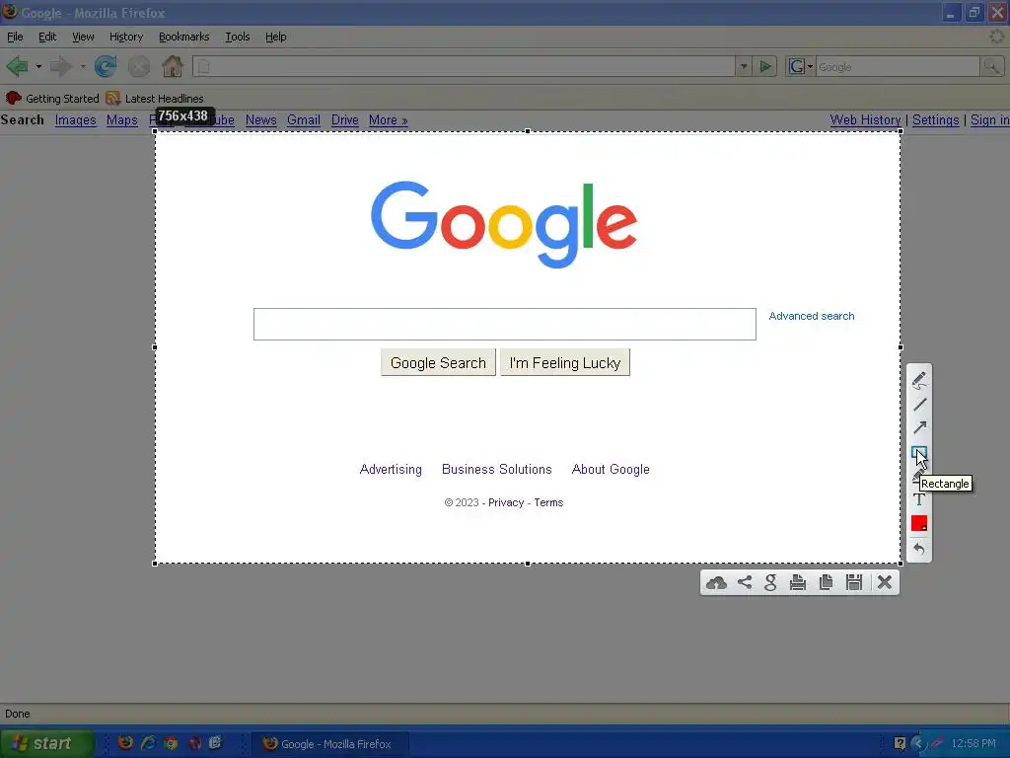Image resolution: width=1010 pixels, height=758 pixels.
Task: Click the Google Search button
Action: point(438,363)
